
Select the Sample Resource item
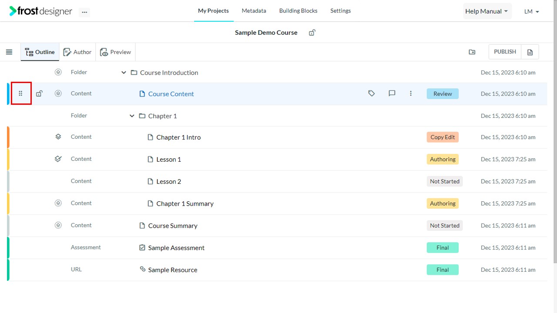173,270
